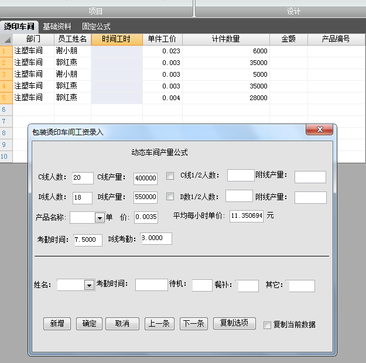Select the 员工姓名 column header

(73, 39)
